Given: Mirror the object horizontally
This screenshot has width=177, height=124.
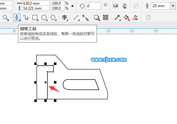Looking at the screenshot, I should pyautogui.click(x=116, y=6).
